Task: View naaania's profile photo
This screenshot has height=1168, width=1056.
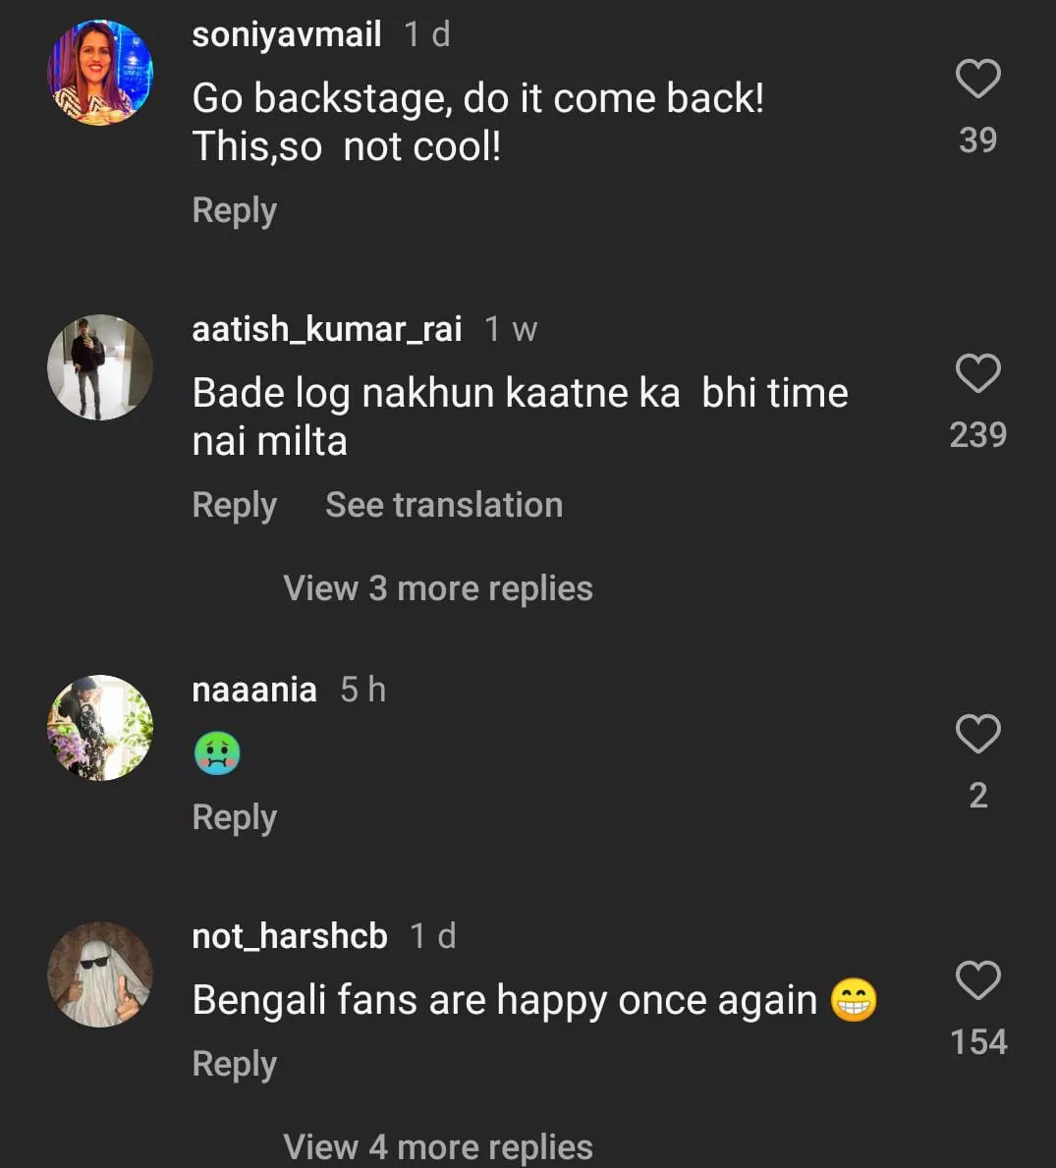Action: point(100,728)
